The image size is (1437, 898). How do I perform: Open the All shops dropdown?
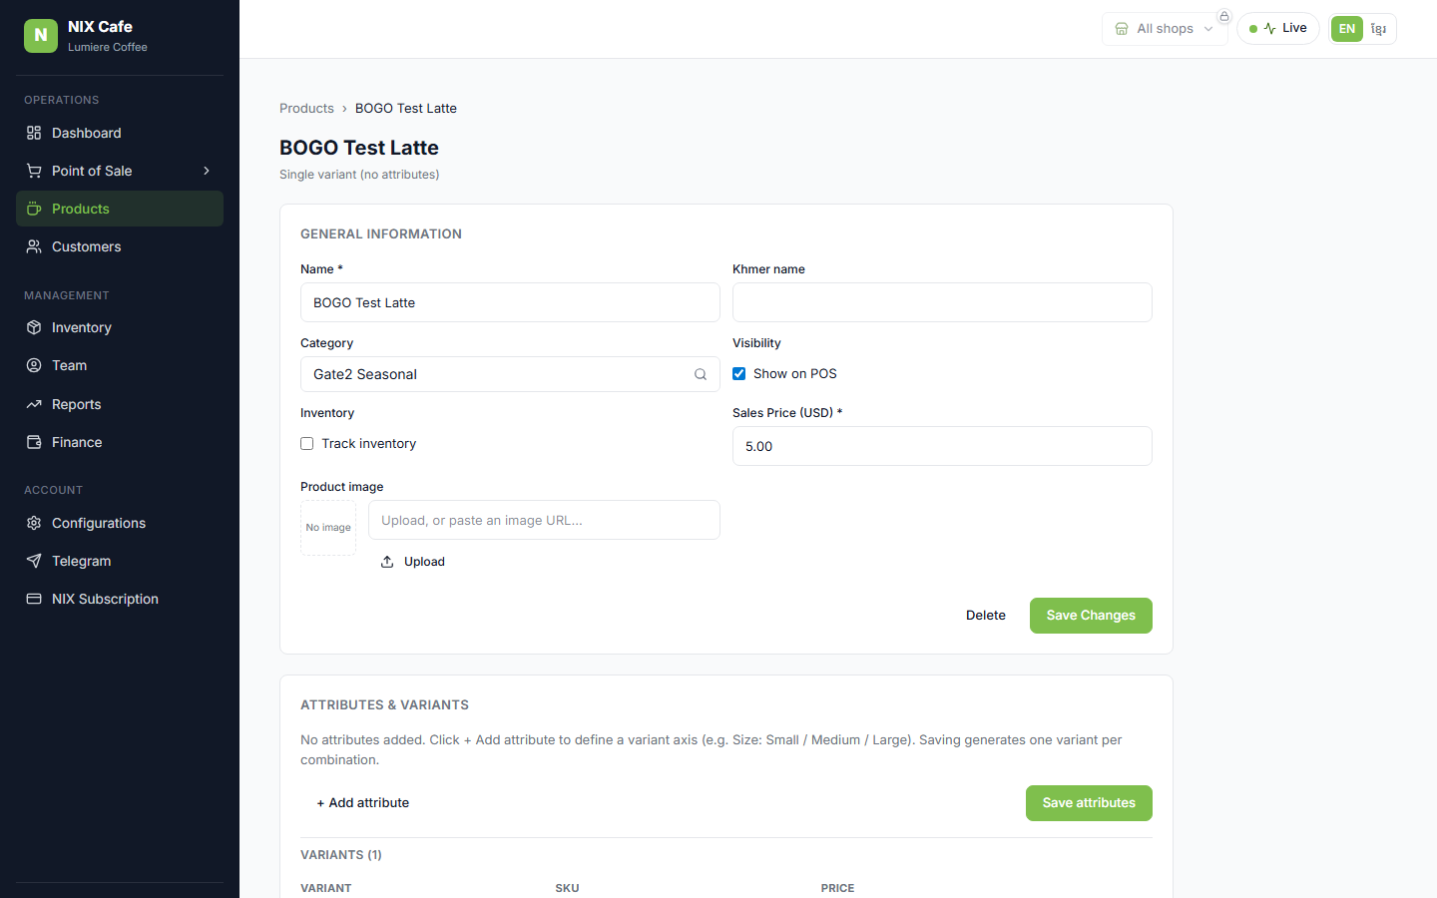coord(1165,29)
